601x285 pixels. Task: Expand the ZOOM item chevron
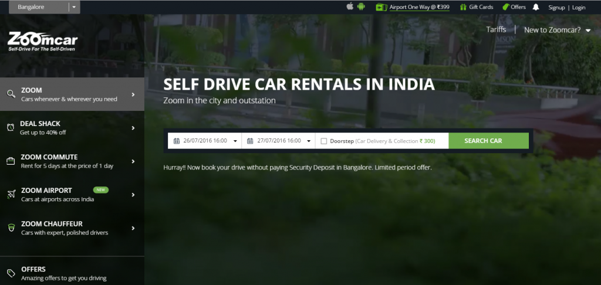(x=133, y=94)
